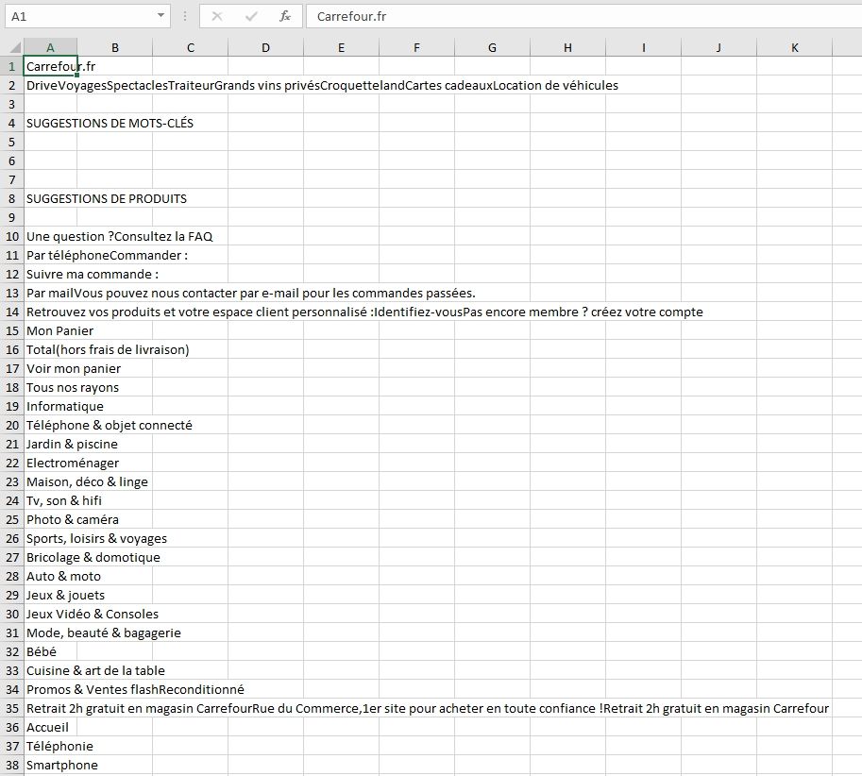
Task: Select column header F
Action: pyautogui.click(x=416, y=47)
